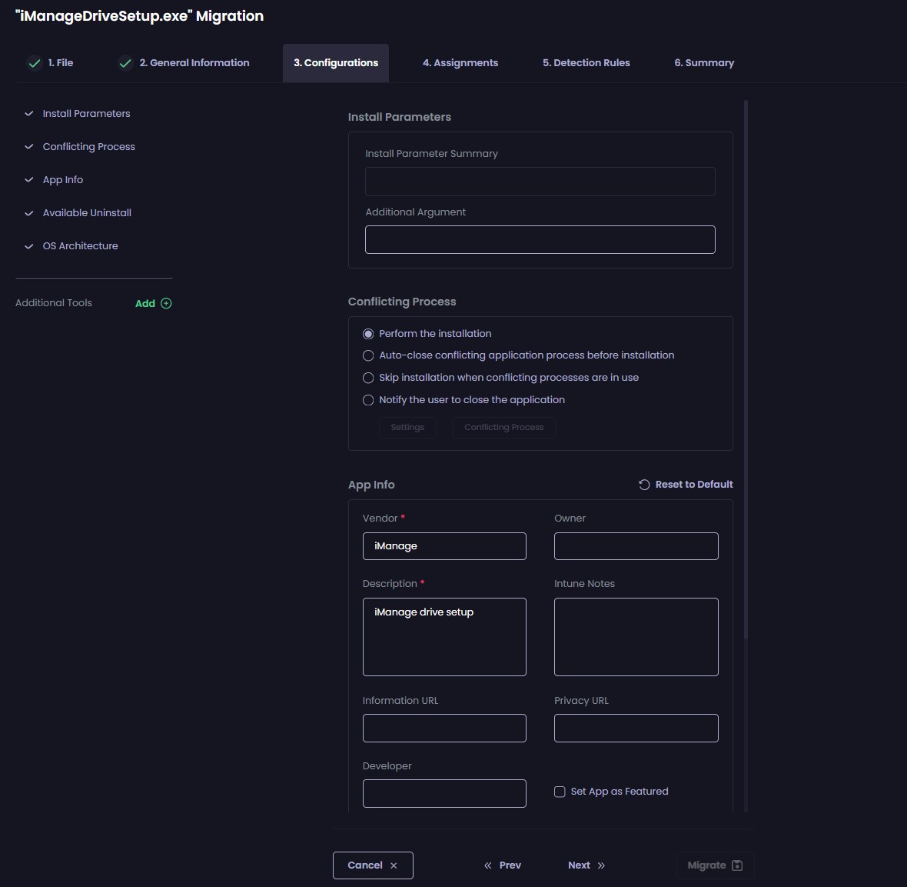Image resolution: width=907 pixels, height=887 pixels.
Task: Select Auto-close conflicting application process option
Action: pos(368,355)
